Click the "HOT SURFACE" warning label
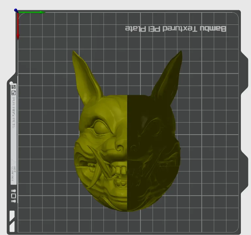251x235 pixels. click(13, 173)
